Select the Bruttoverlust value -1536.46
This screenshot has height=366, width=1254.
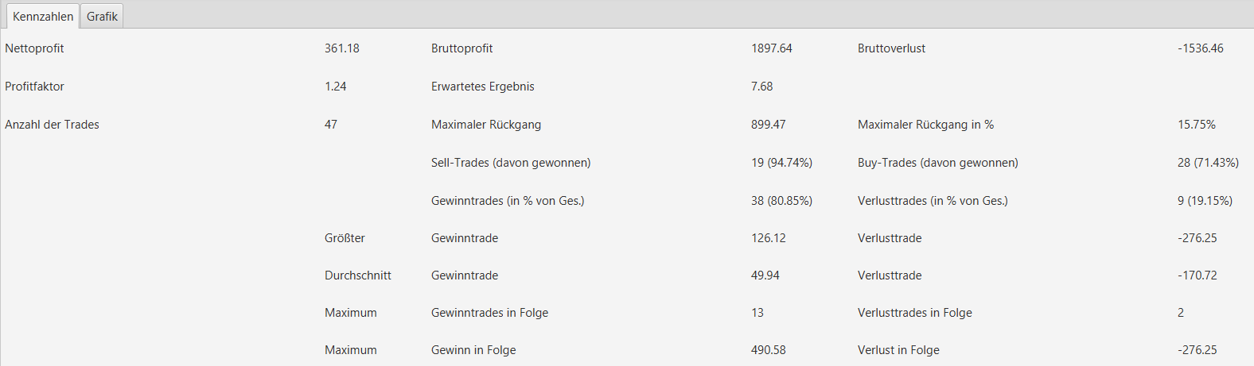pos(1201,48)
